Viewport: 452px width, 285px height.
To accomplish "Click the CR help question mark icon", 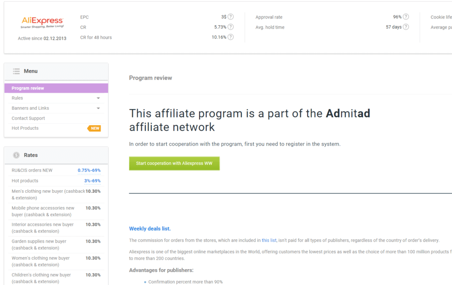I will tap(230, 27).
